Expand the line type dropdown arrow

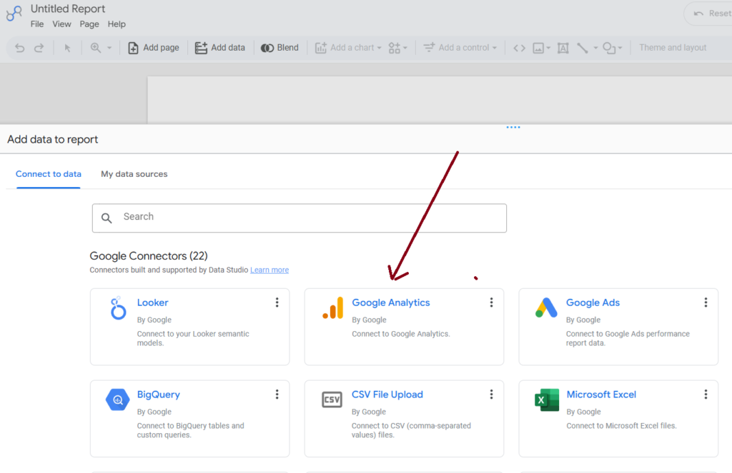click(x=595, y=48)
